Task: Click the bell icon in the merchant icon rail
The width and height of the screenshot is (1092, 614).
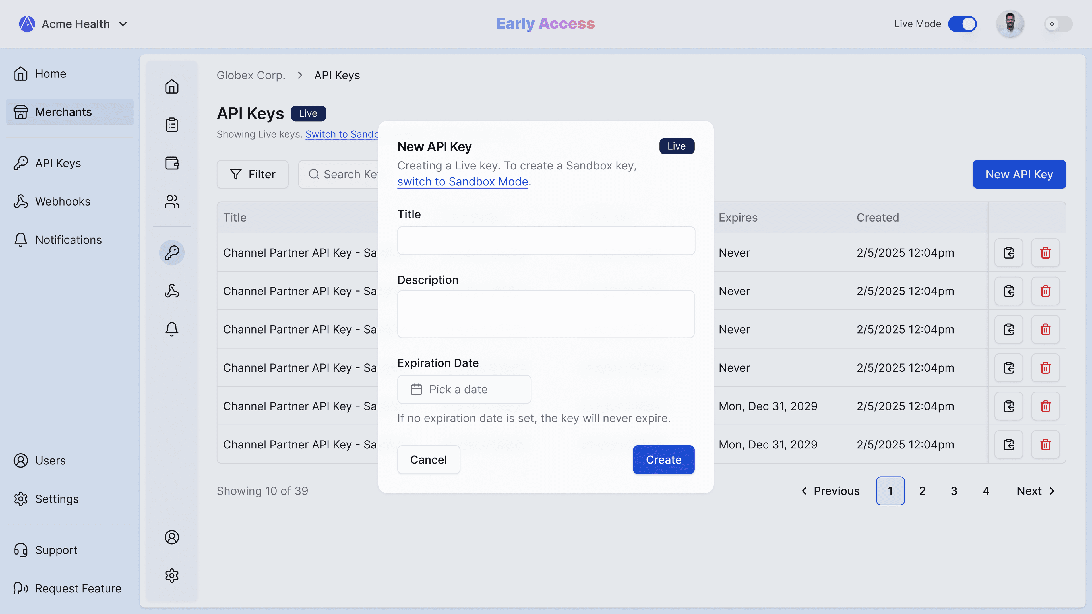Action: [172, 330]
